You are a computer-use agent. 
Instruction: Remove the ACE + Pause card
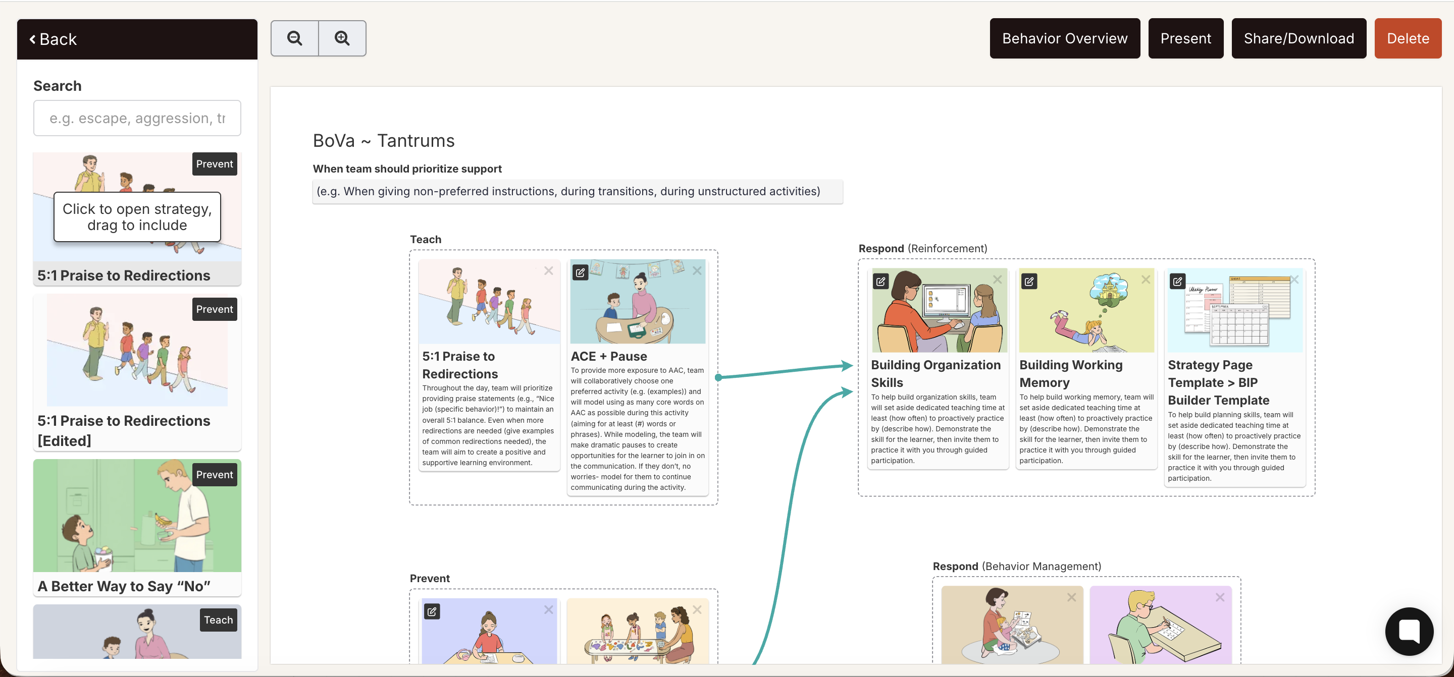click(697, 271)
